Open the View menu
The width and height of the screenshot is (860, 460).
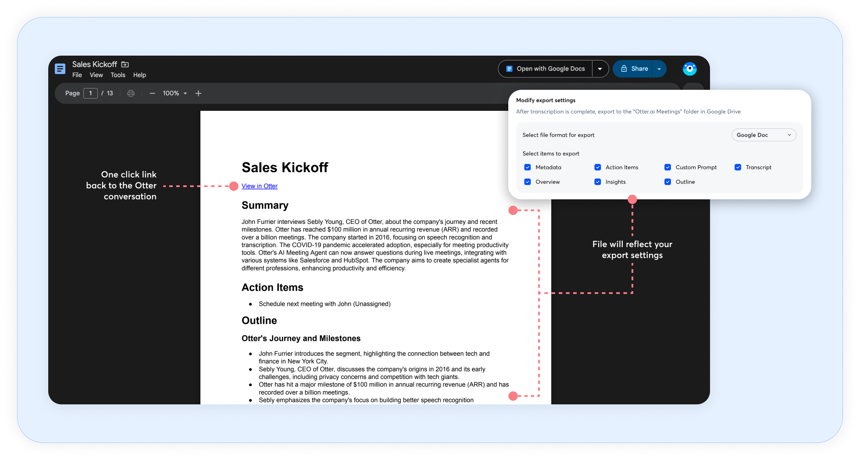[96, 75]
